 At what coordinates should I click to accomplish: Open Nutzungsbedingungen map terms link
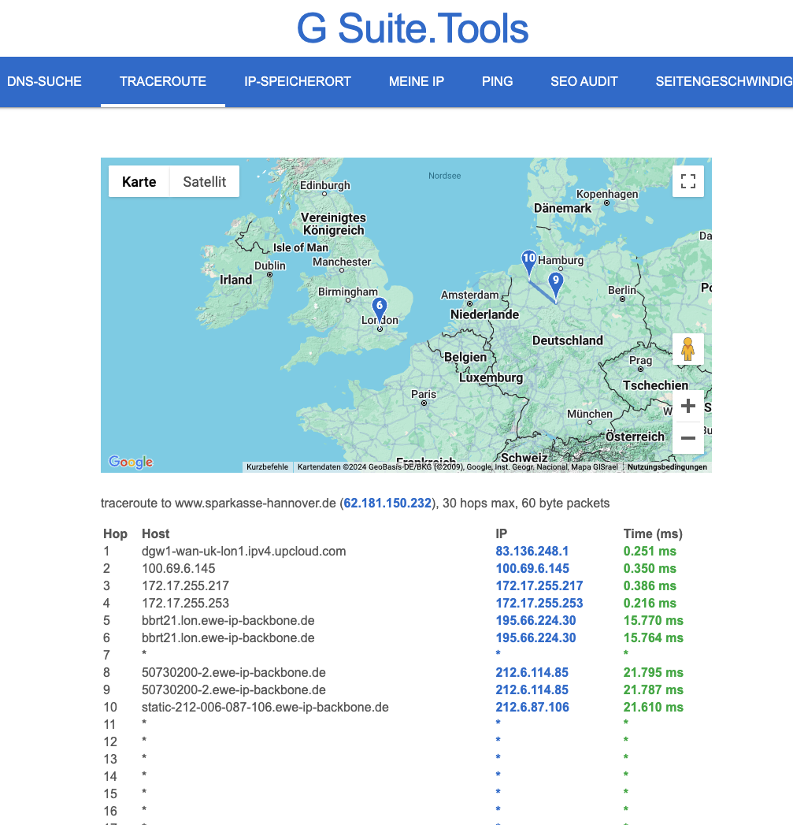point(667,466)
